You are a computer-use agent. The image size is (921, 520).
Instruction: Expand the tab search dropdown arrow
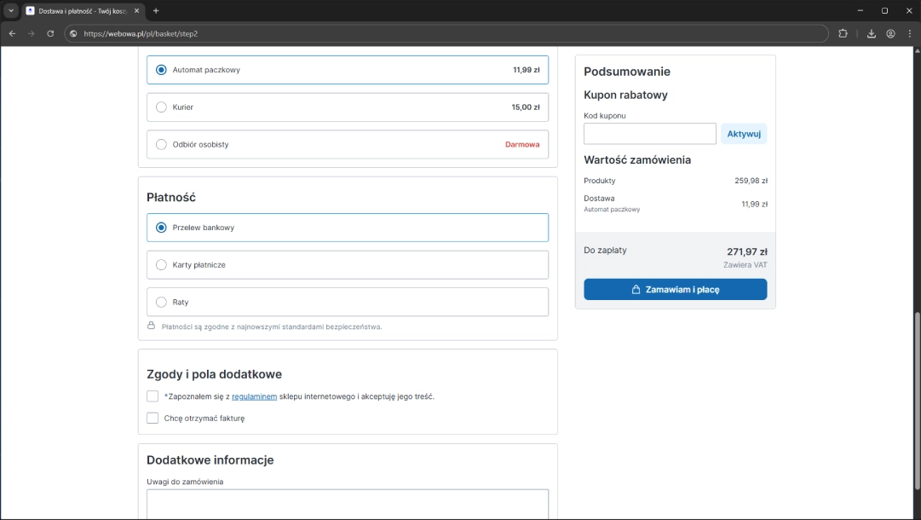tap(11, 11)
